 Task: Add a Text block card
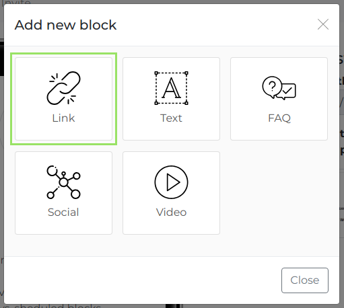(171, 99)
